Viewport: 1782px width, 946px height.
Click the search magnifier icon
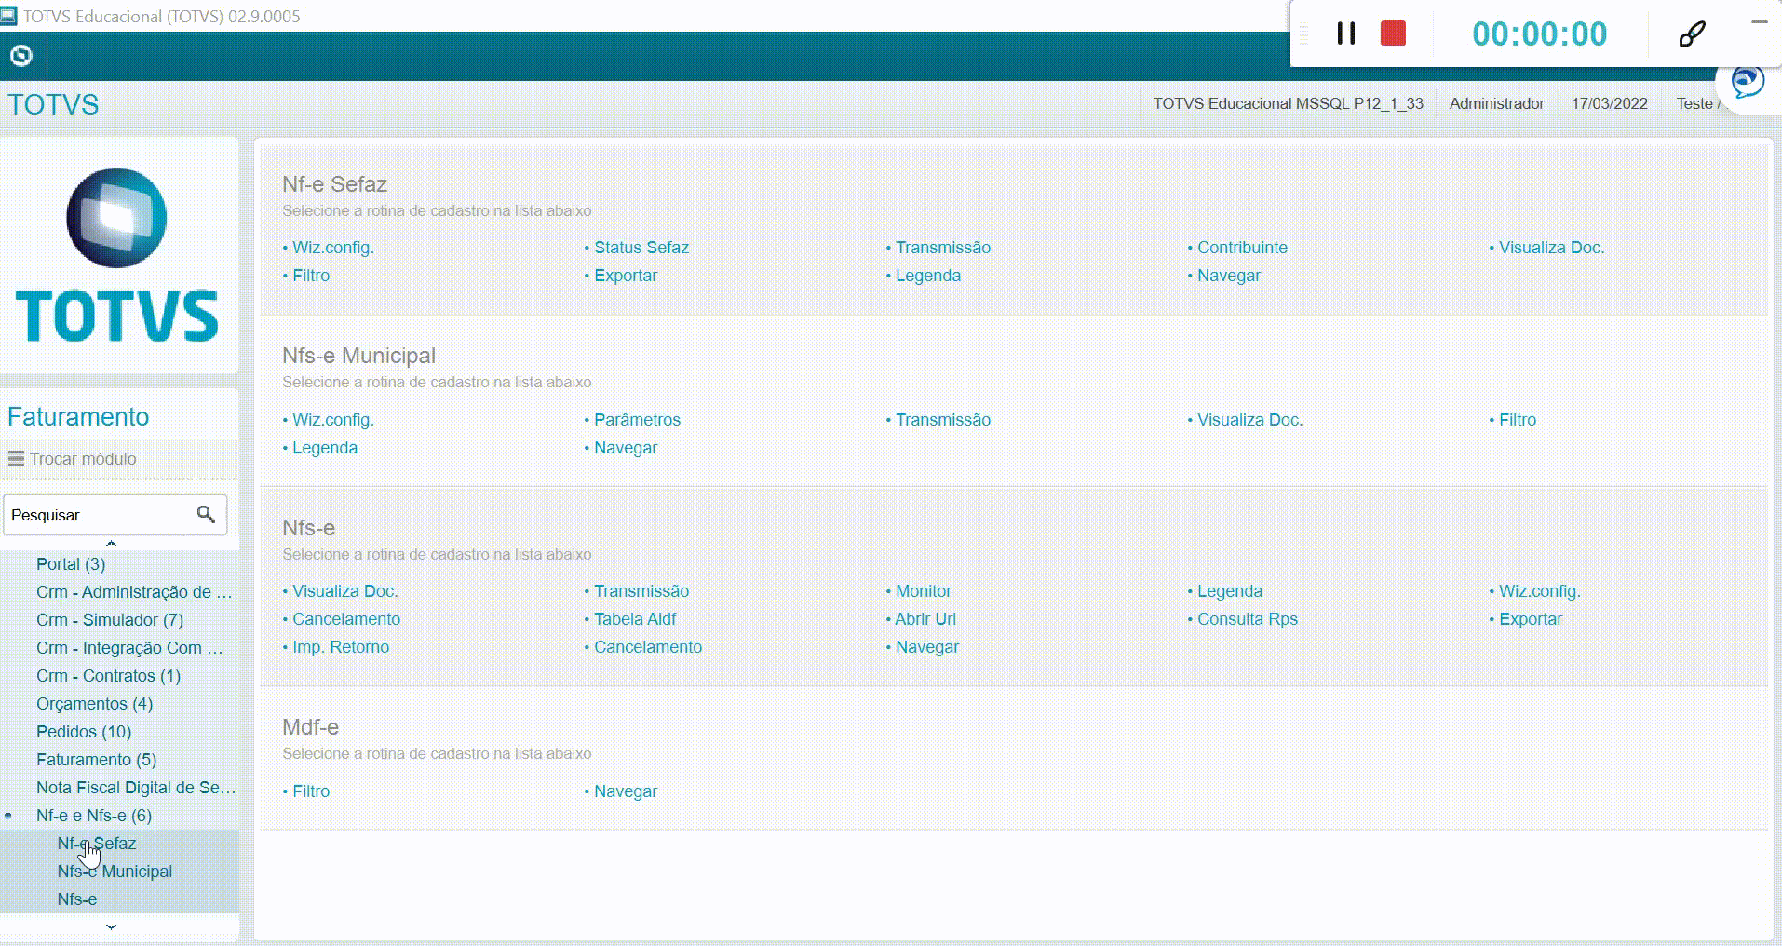click(206, 514)
